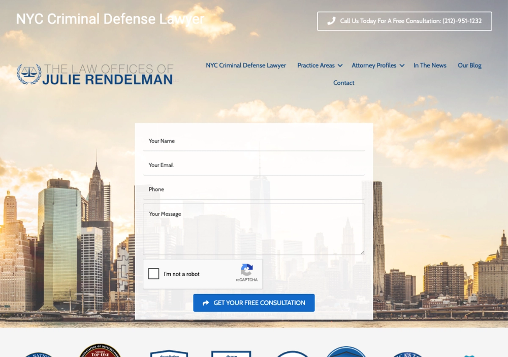Click Call Us Today phone number text
508x357 pixels.
411,21
